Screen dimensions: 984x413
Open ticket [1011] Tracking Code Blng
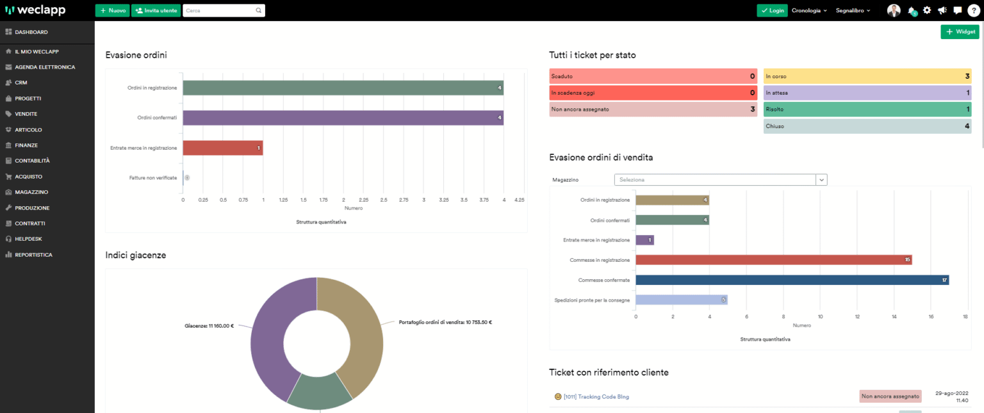[x=596, y=396]
